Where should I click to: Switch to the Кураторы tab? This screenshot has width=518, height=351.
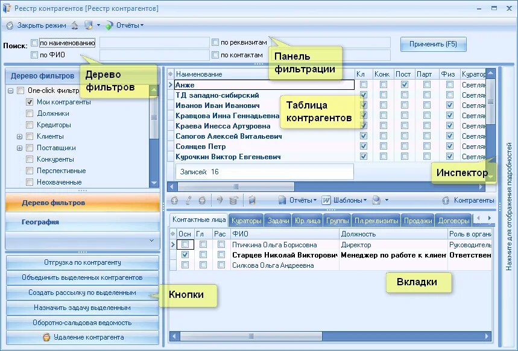pyautogui.click(x=247, y=220)
